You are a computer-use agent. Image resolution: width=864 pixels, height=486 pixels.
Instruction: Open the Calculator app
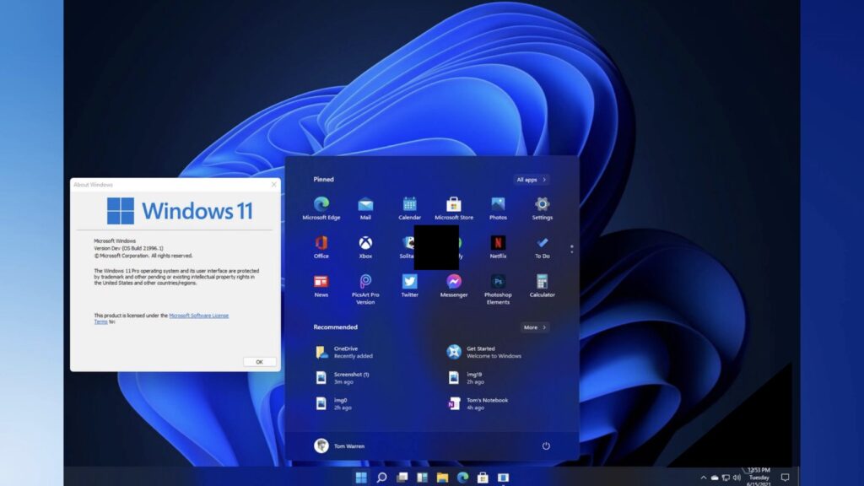[x=543, y=283]
